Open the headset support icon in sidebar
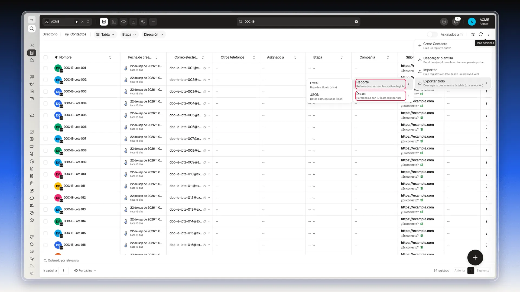Image resolution: width=520 pixels, height=292 pixels. coord(32,161)
